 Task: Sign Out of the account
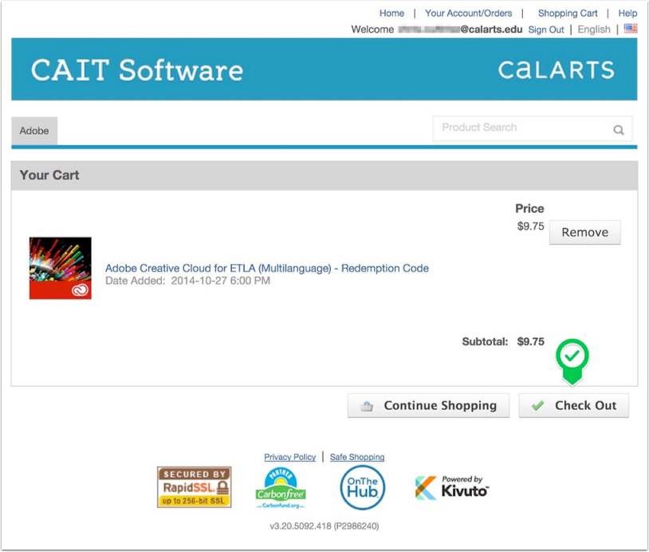(x=546, y=30)
